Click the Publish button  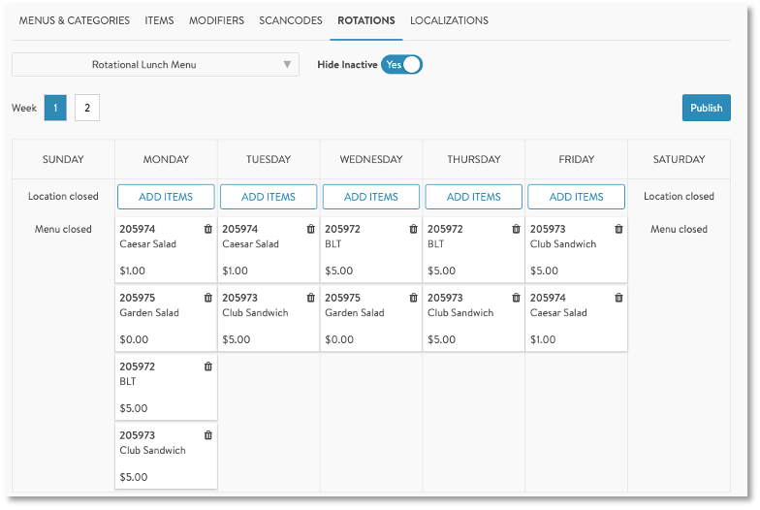706,108
